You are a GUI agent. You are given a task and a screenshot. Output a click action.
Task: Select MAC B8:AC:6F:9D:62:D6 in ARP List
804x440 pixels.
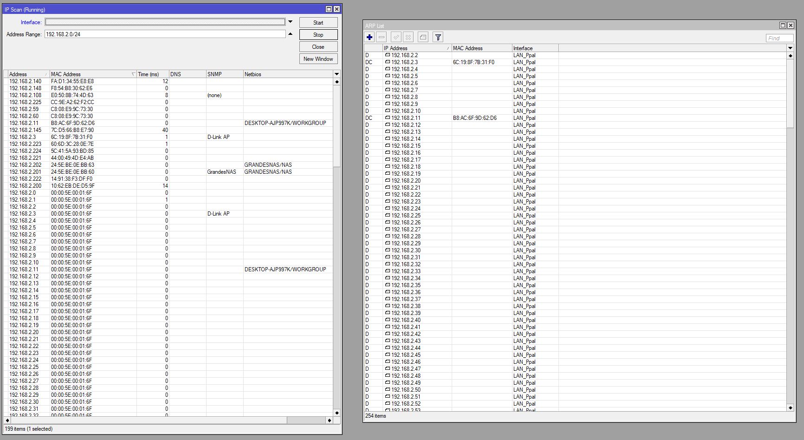click(x=474, y=118)
